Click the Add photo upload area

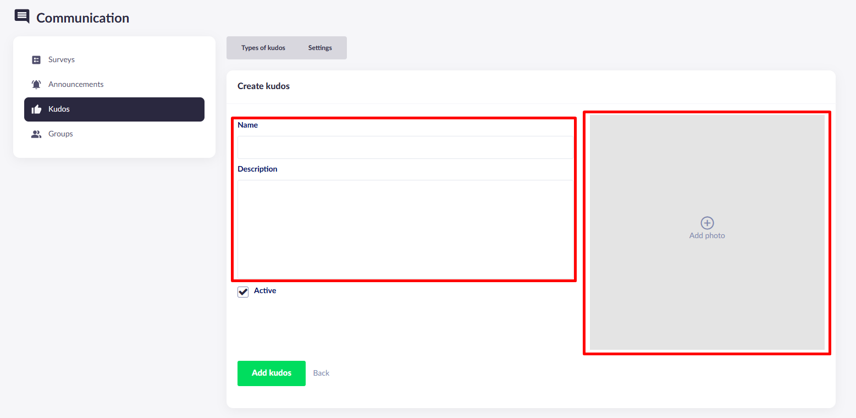pyautogui.click(x=707, y=232)
